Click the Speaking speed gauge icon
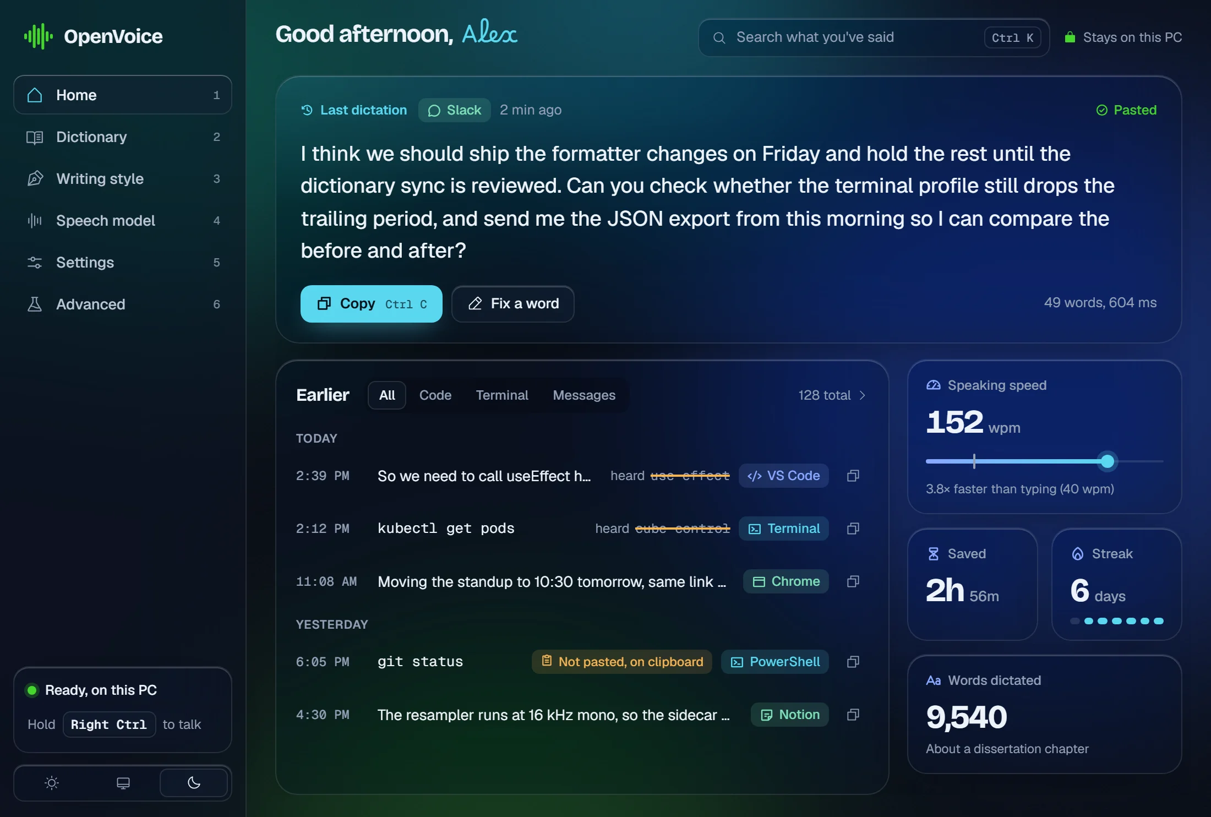Image resolution: width=1211 pixels, height=817 pixels. click(934, 385)
